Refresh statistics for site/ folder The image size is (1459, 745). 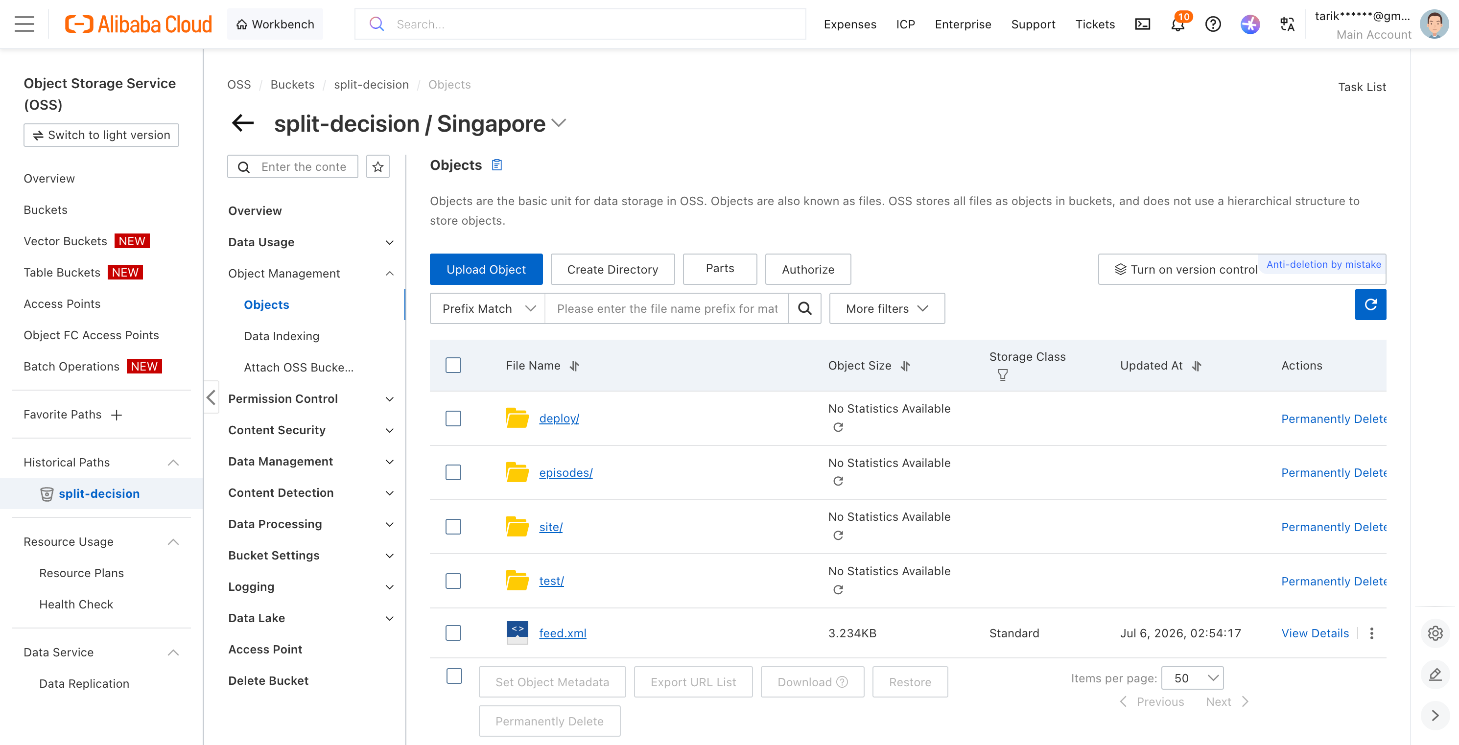[x=838, y=535]
